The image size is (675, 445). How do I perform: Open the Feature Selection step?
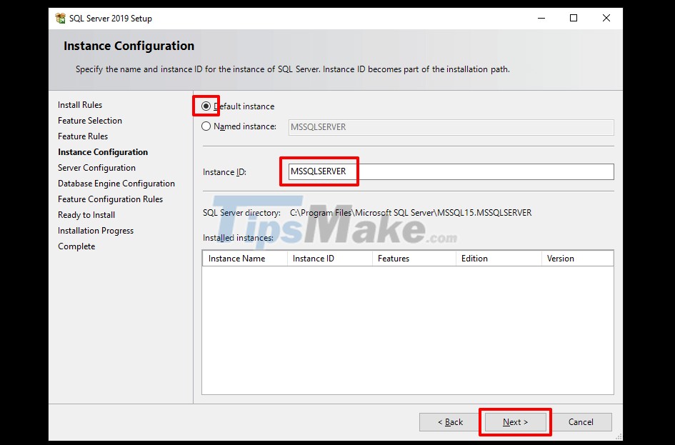pyautogui.click(x=89, y=120)
